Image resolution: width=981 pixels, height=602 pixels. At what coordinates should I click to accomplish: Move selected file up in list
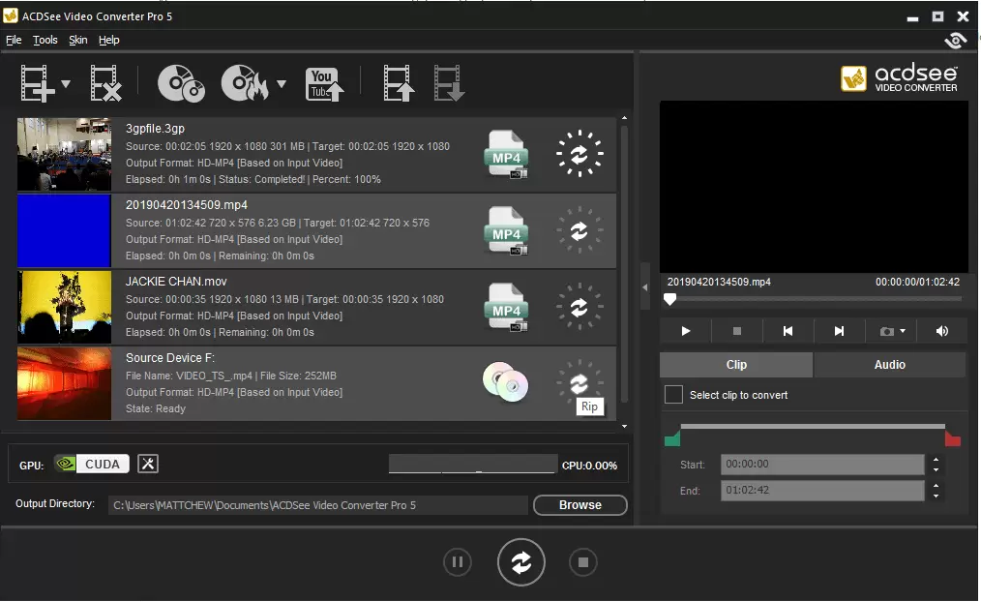pyautogui.click(x=399, y=82)
